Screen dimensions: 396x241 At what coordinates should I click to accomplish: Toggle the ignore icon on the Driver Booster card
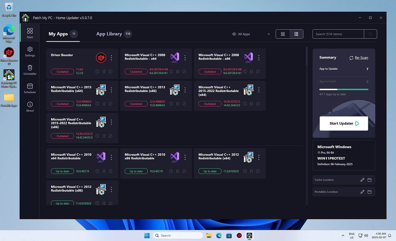(x=110, y=72)
